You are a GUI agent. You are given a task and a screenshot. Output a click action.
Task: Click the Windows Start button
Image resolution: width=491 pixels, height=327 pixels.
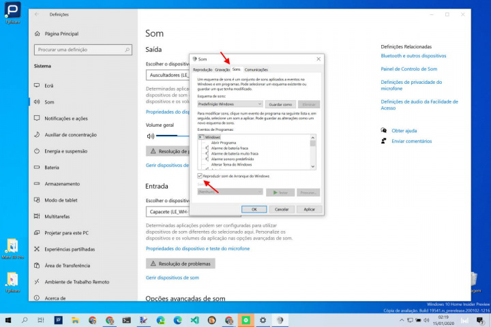click(8, 320)
